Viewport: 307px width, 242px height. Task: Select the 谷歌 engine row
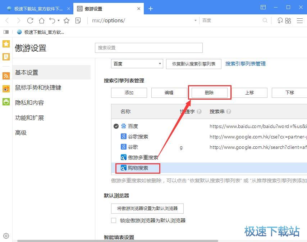(x=209, y=147)
